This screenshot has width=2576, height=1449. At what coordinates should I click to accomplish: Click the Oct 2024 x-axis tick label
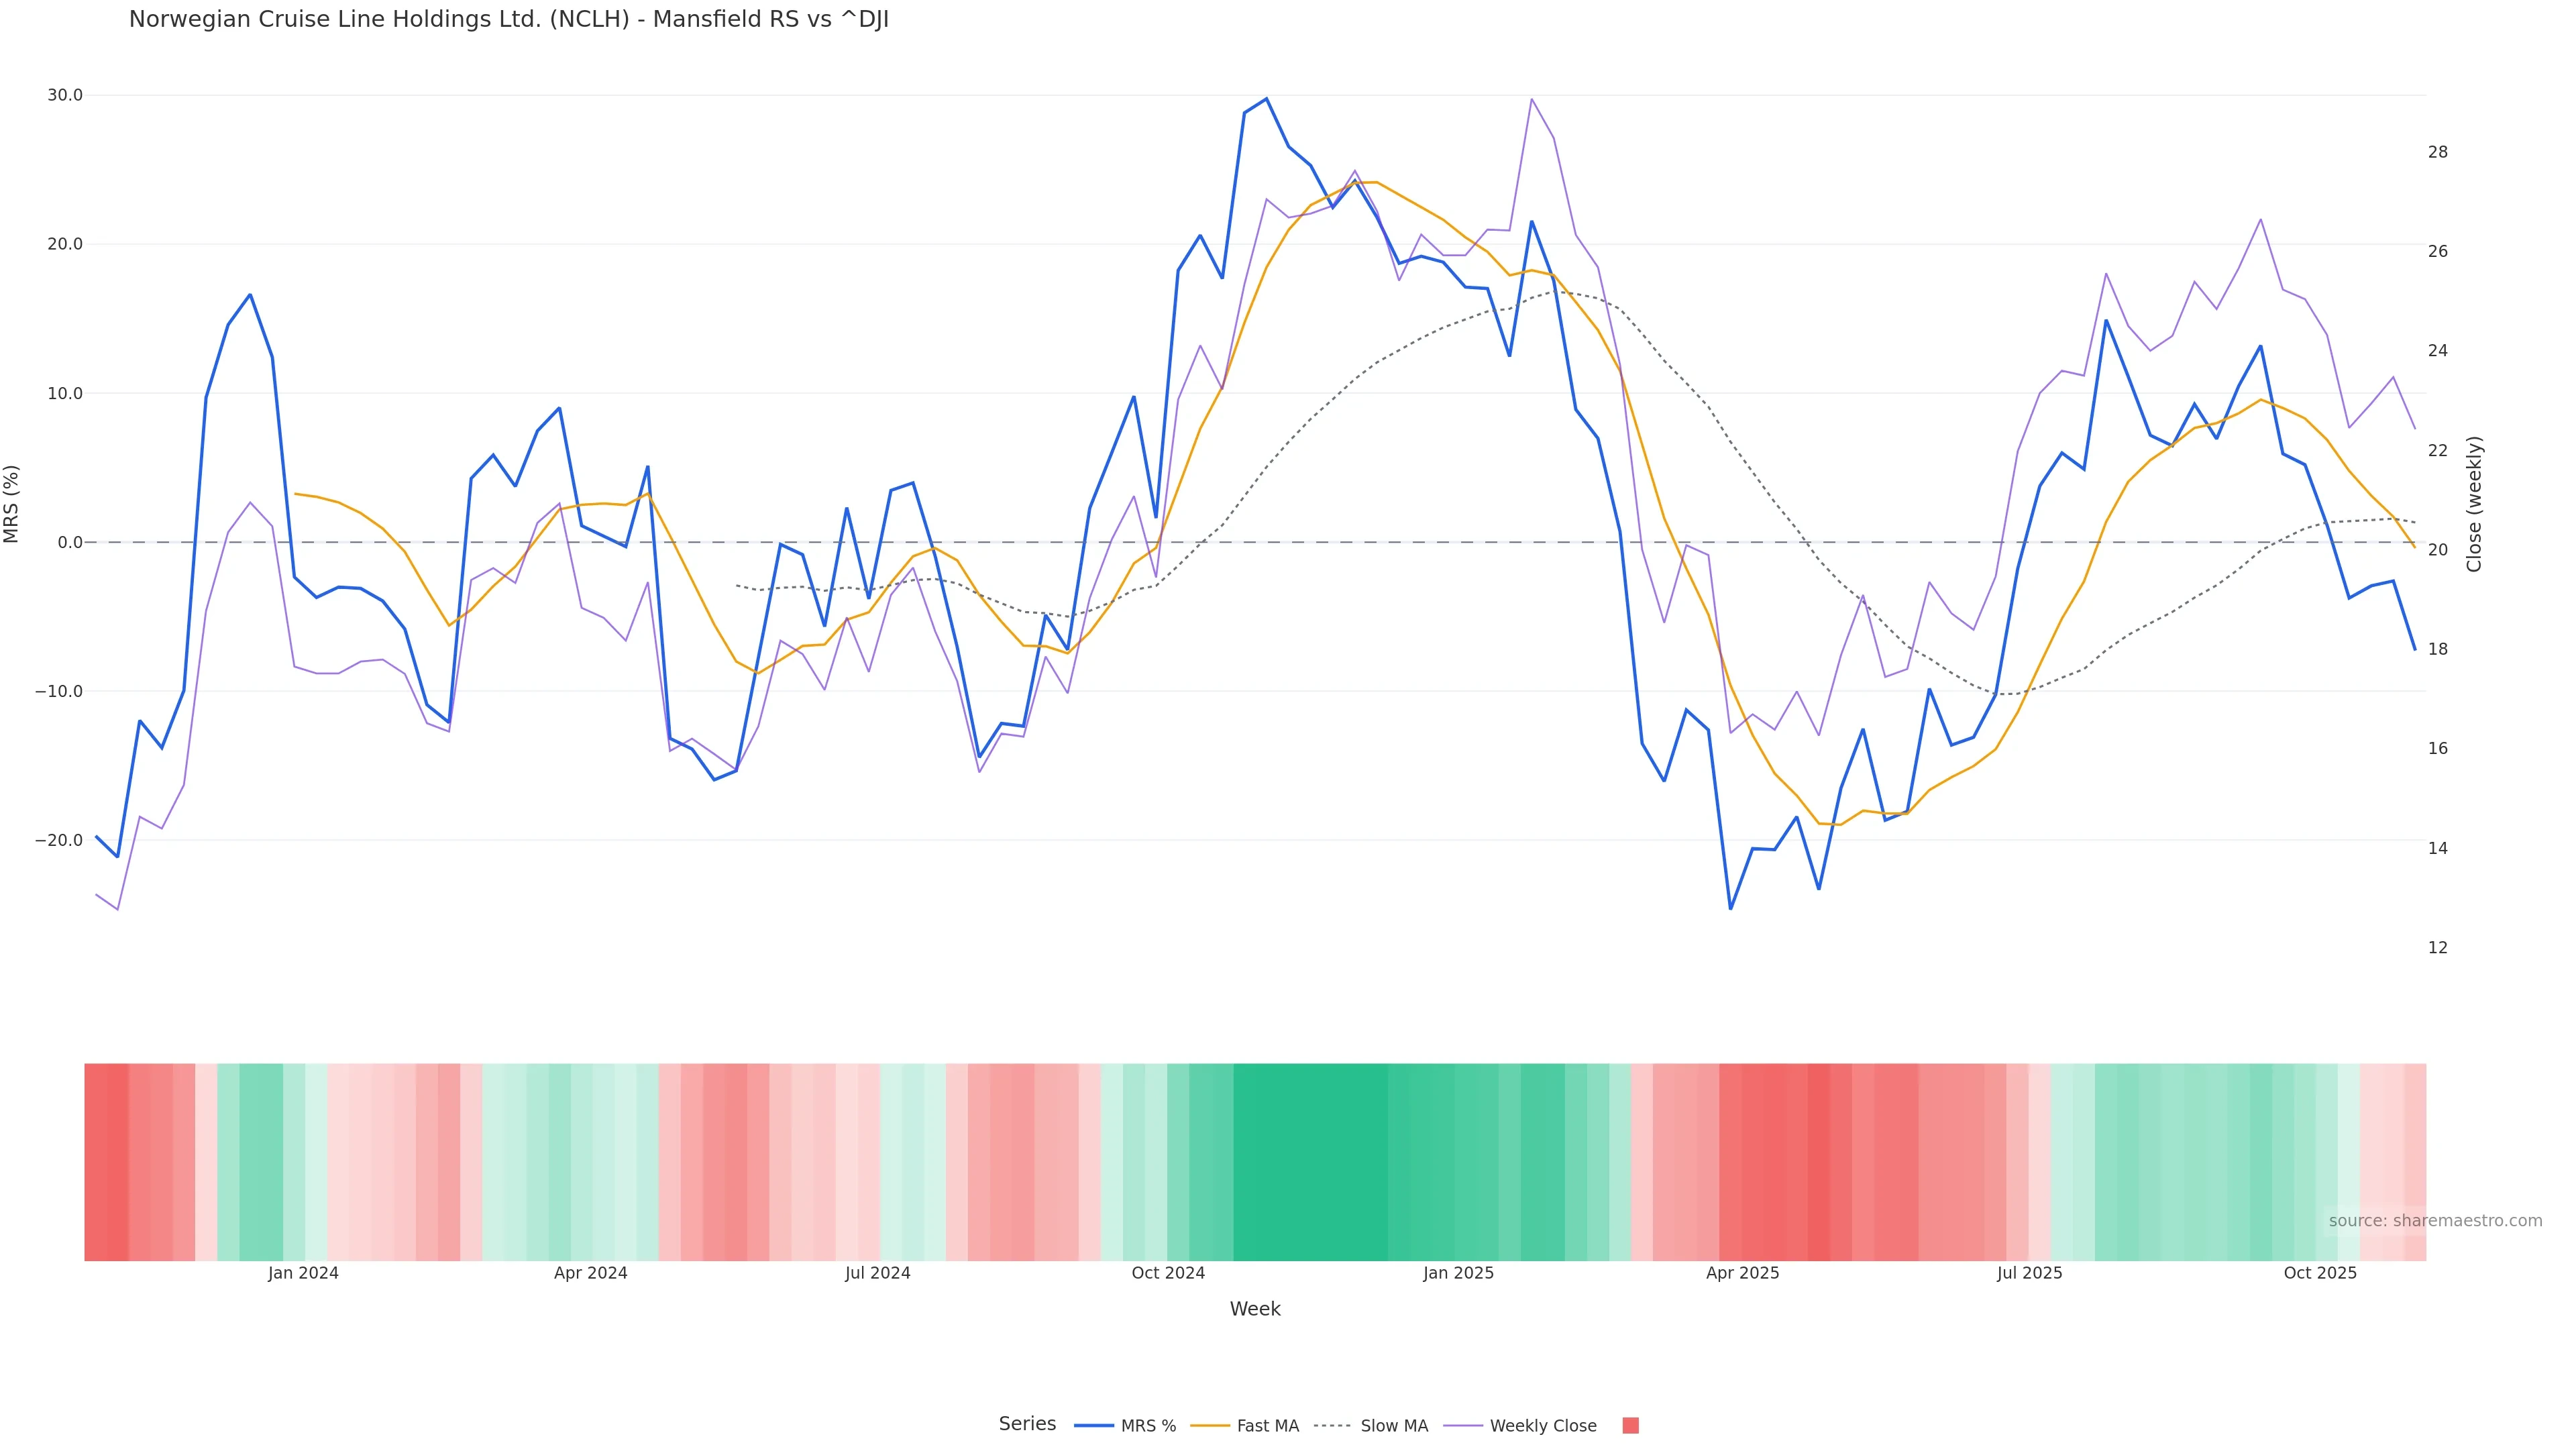(x=1168, y=1273)
